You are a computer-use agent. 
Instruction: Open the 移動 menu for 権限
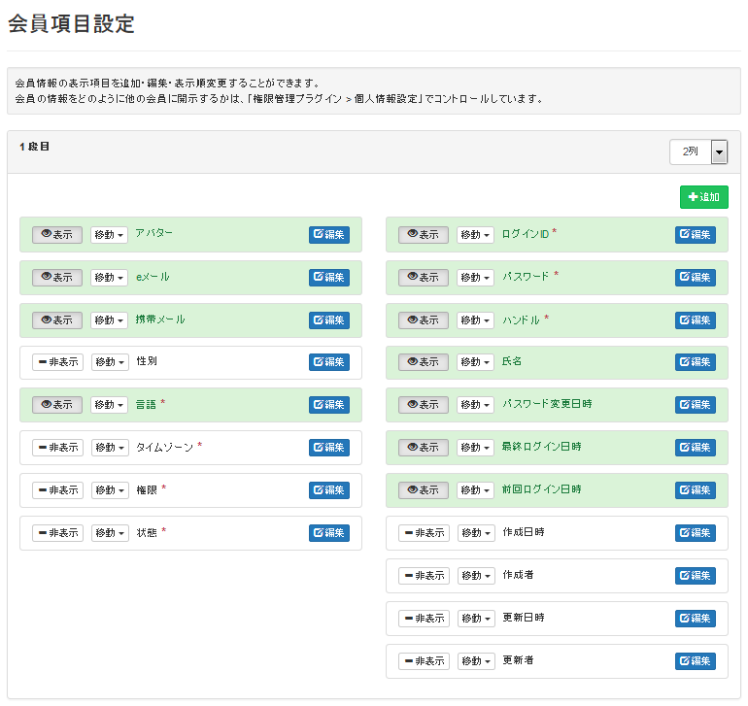coord(110,490)
